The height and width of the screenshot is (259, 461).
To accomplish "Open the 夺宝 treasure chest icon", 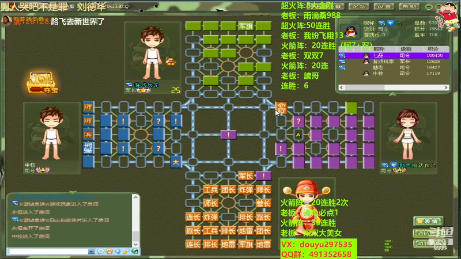I will [42, 82].
